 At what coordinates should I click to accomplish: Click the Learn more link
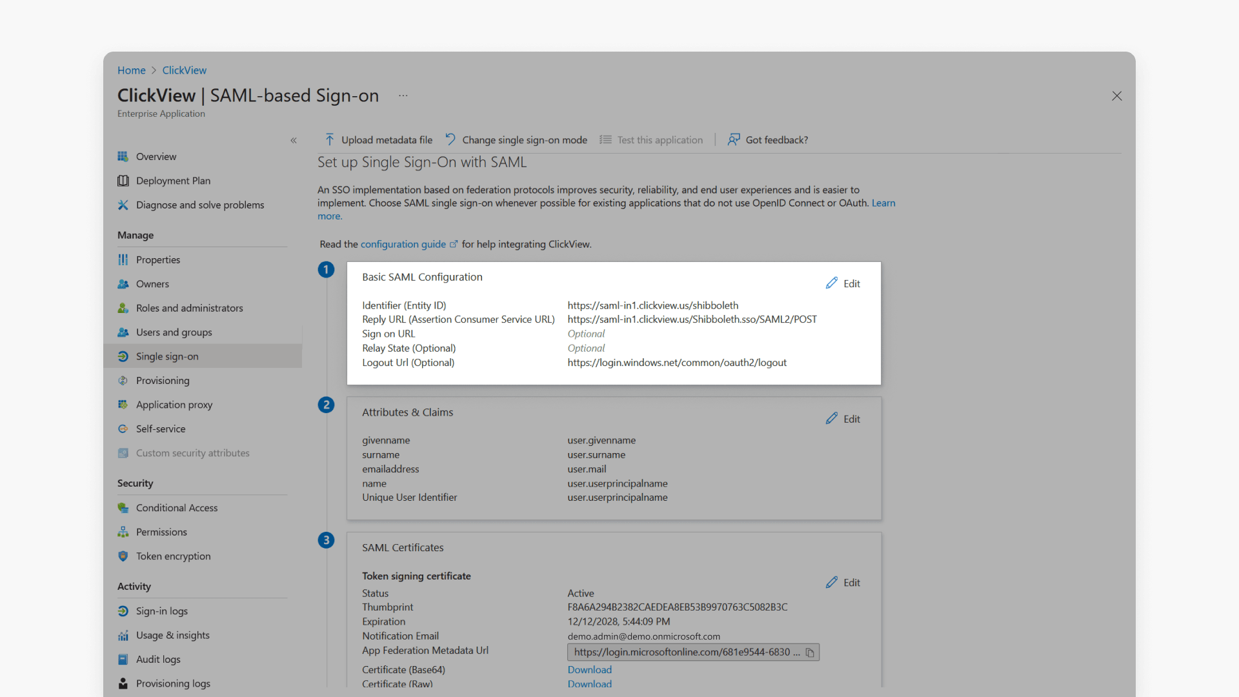pyautogui.click(x=883, y=203)
